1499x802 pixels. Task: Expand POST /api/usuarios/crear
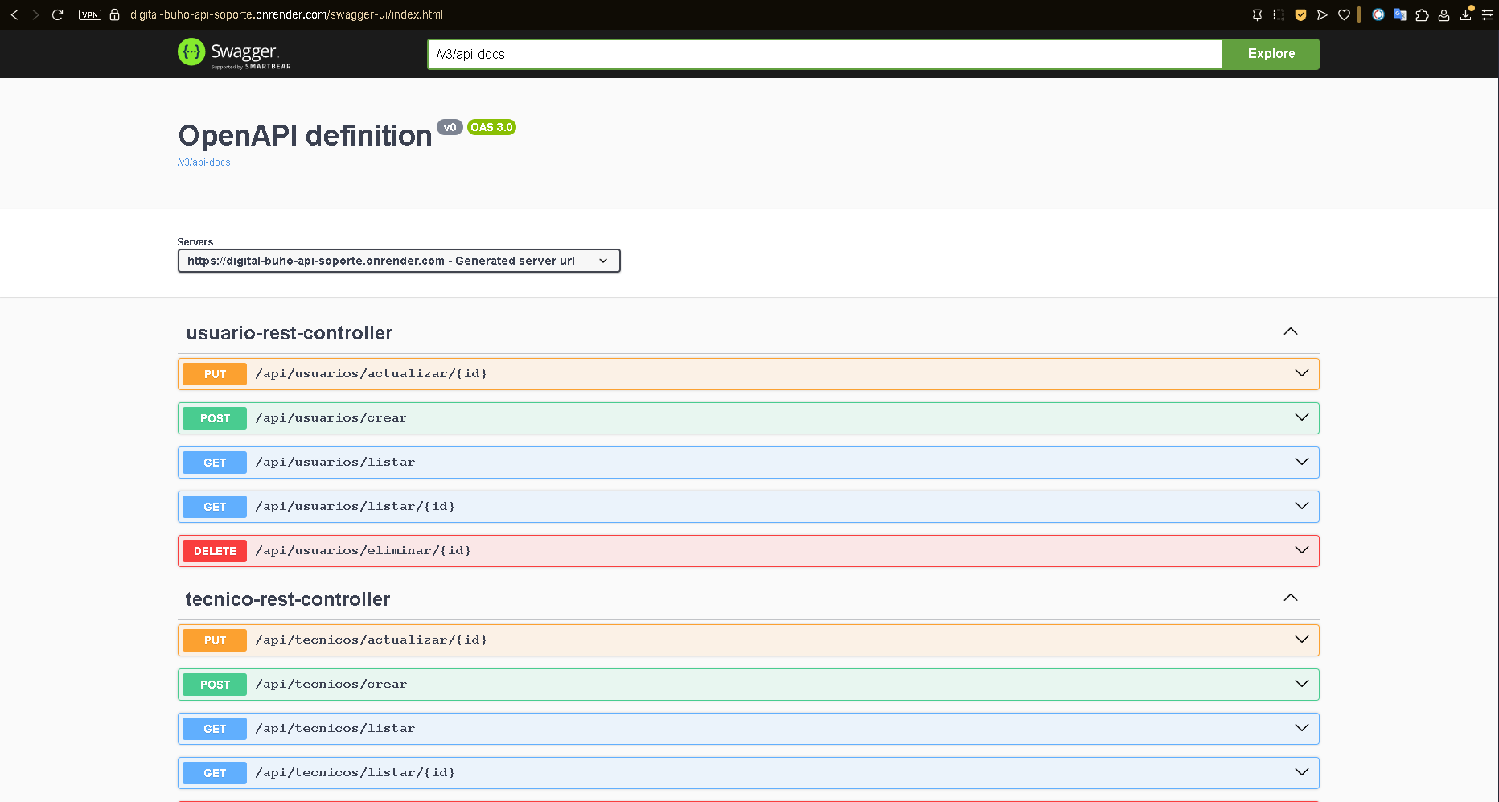(749, 418)
